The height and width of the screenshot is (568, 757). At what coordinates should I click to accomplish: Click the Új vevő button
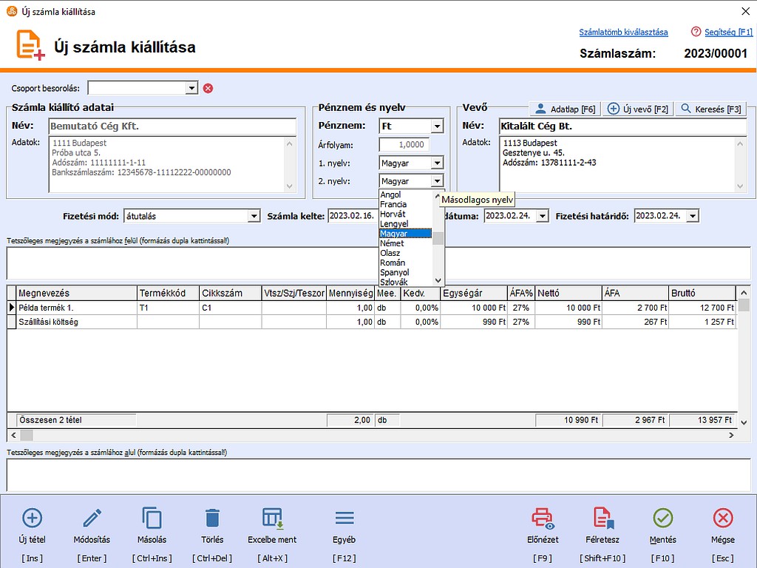click(637, 109)
